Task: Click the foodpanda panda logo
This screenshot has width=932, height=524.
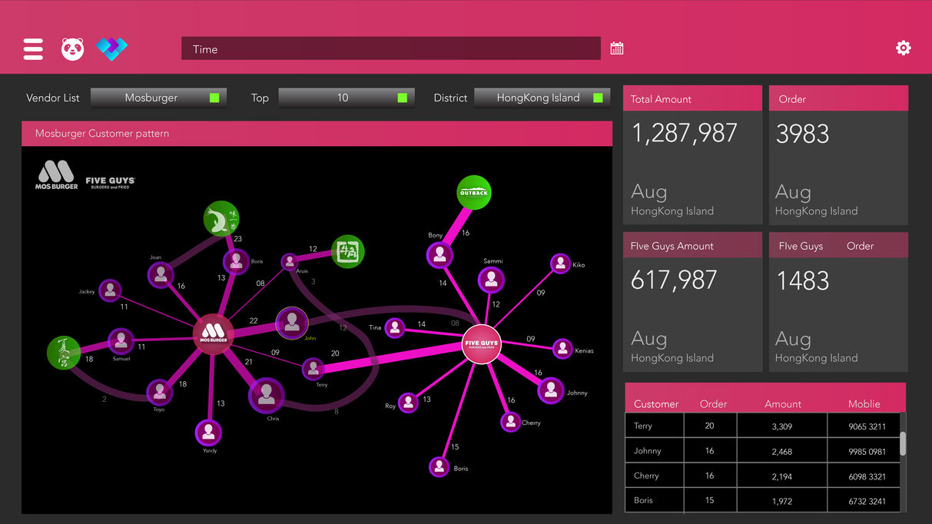Action: (x=72, y=49)
